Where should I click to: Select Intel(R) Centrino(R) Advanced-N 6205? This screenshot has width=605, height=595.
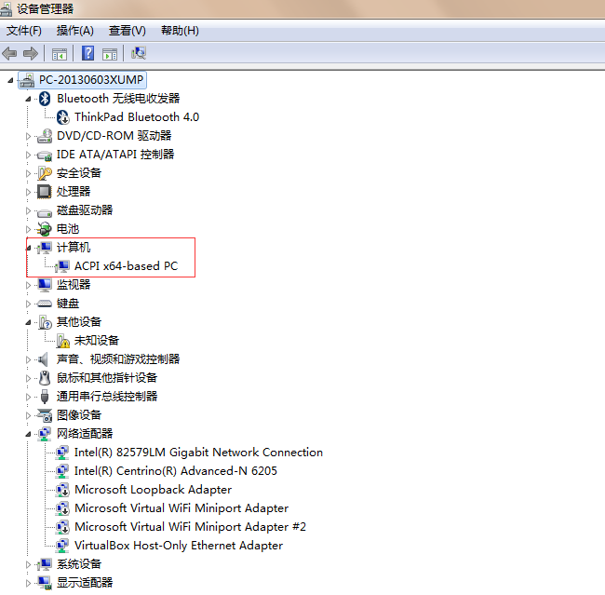point(176,470)
